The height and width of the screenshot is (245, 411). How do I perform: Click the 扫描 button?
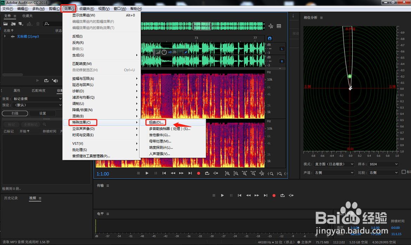pyautogui.click(x=15, y=113)
